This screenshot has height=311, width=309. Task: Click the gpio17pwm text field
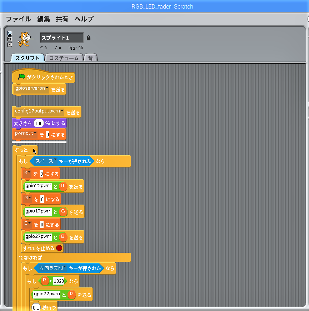click(38, 212)
